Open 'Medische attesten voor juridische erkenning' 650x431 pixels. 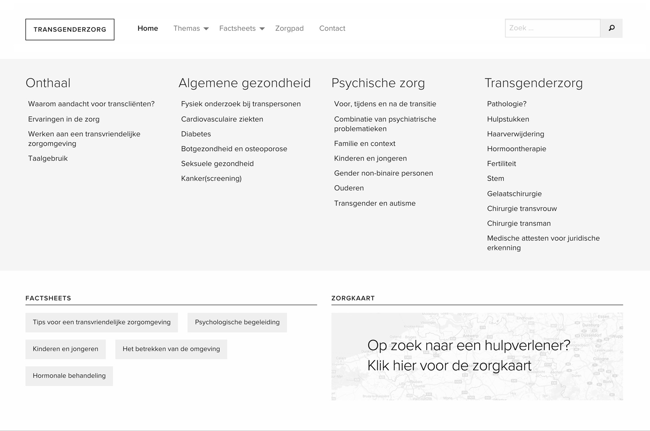click(543, 243)
